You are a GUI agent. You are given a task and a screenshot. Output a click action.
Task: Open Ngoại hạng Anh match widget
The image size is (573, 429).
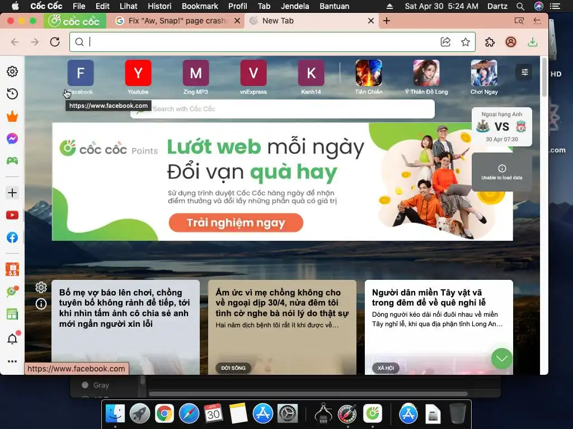pyautogui.click(x=502, y=127)
